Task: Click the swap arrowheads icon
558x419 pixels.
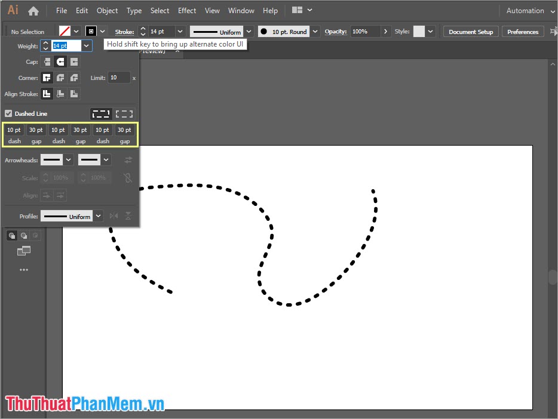Action: [128, 160]
